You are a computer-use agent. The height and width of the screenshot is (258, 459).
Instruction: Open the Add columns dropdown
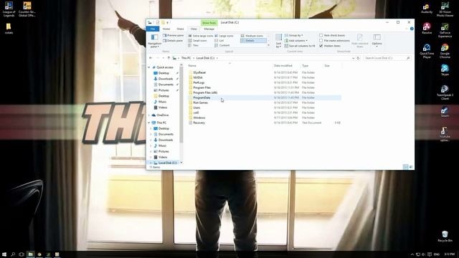click(x=296, y=41)
